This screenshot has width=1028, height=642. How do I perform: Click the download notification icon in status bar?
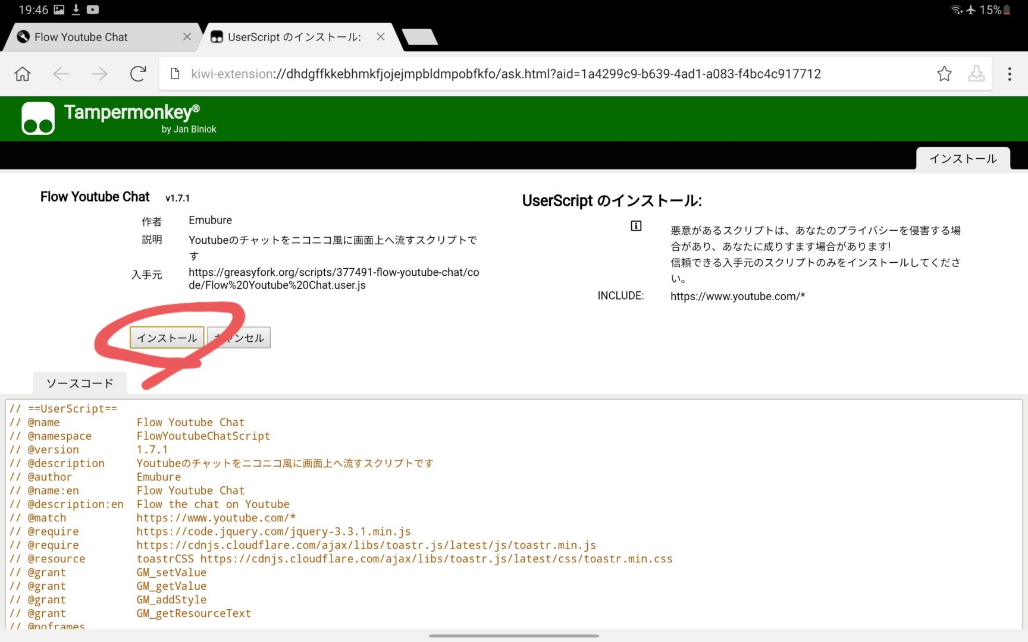click(x=76, y=10)
